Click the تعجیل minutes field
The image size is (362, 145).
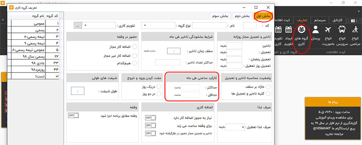(234, 52)
